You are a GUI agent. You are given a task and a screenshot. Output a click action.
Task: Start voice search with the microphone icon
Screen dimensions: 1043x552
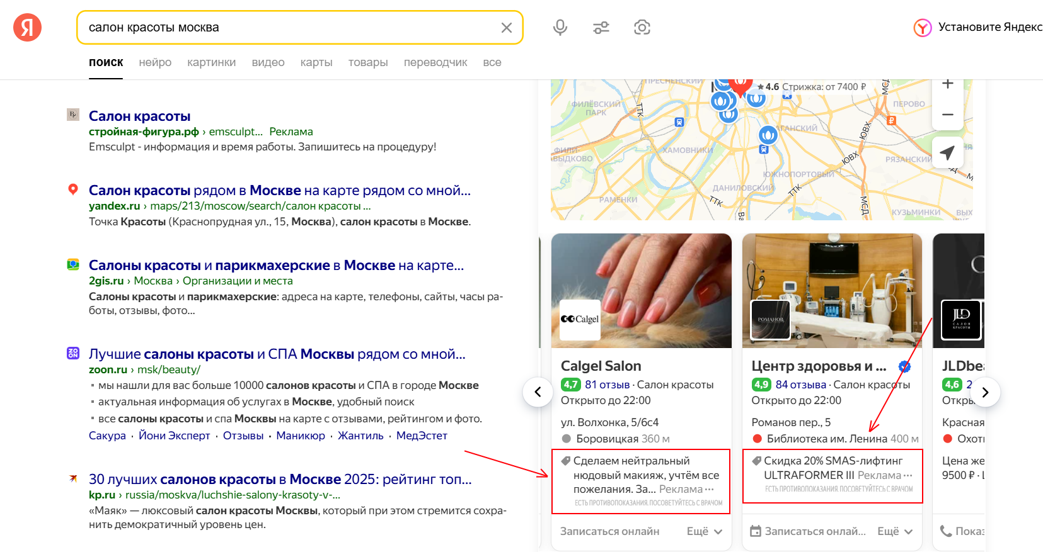click(x=560, y=28)
